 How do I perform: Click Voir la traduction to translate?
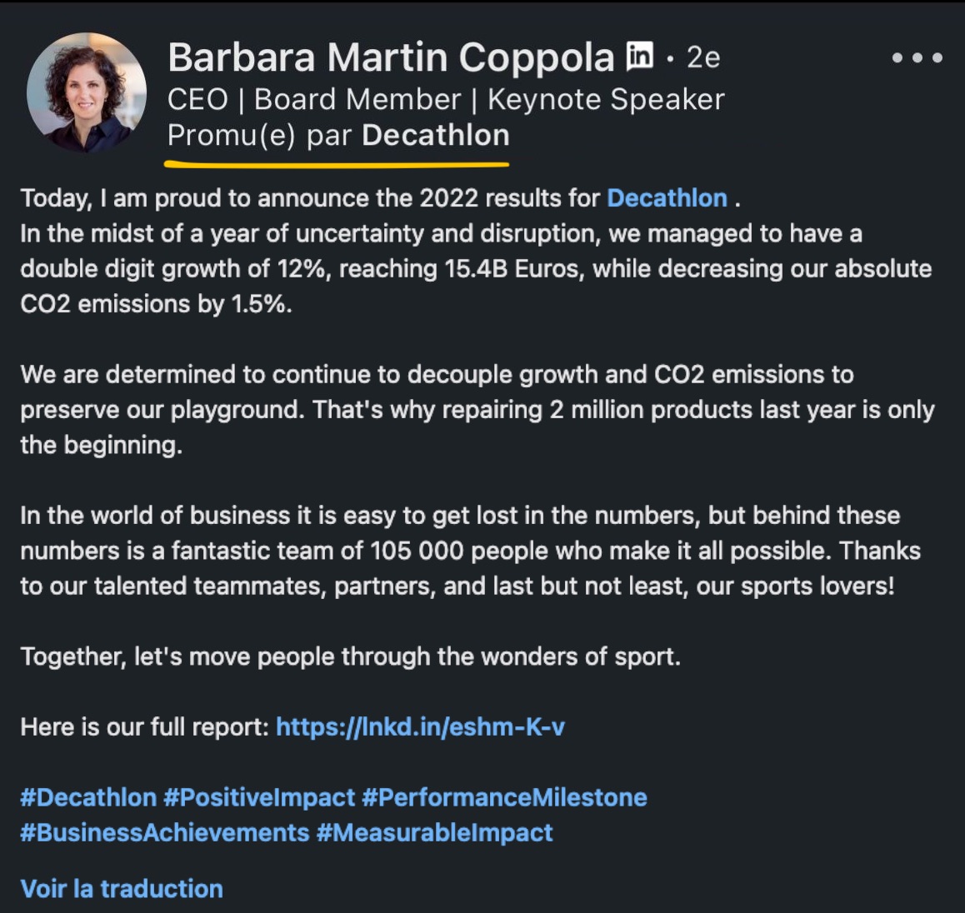(x=122, y=889)
